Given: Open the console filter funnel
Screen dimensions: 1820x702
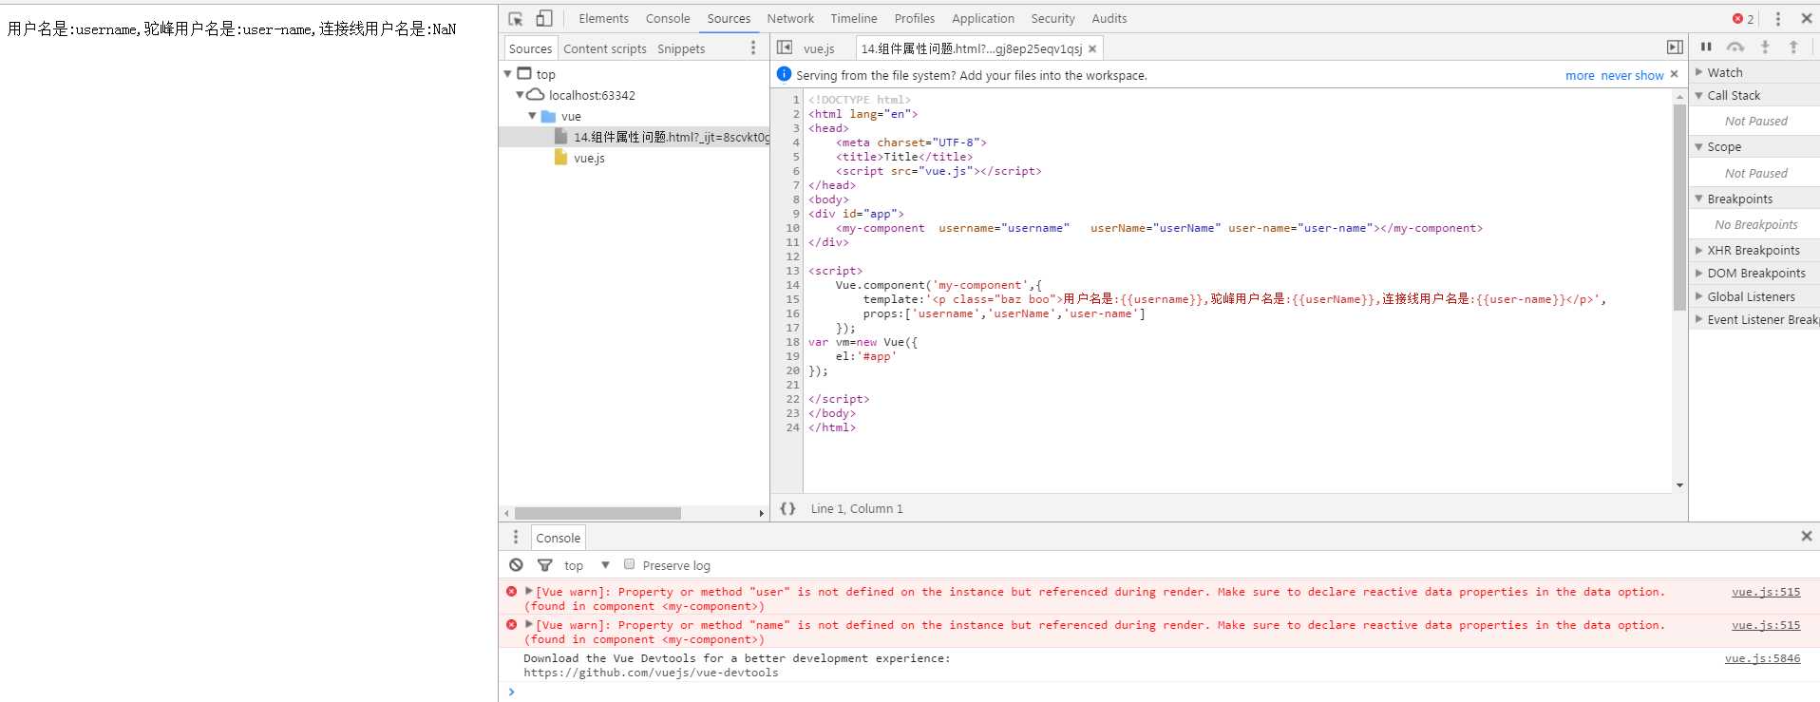Looking at the screenshot, I should click(x=544, y=564).
